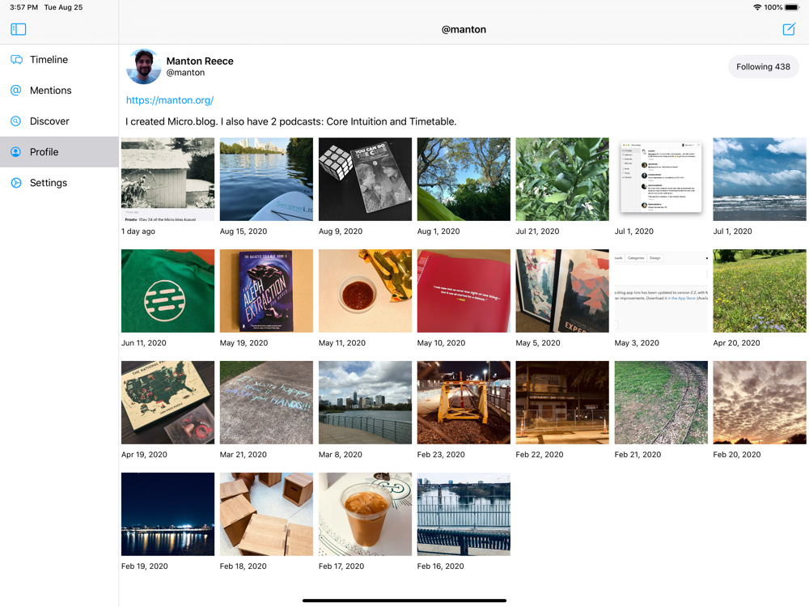Image resolution: width=809 pixels, height=607 pixels.
Task: Tap the 3:57 PM clock in status bar
Action: [23, 7]
